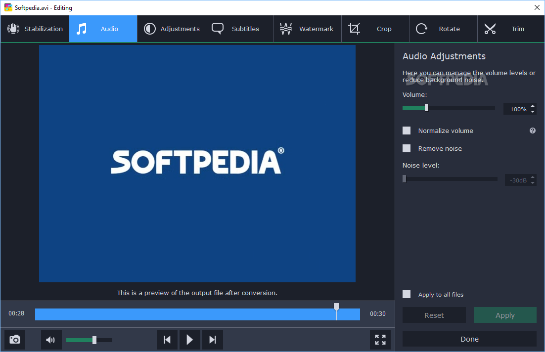Click the Softpedia video preview
The image size is (545, 352).
click(197, 163)
